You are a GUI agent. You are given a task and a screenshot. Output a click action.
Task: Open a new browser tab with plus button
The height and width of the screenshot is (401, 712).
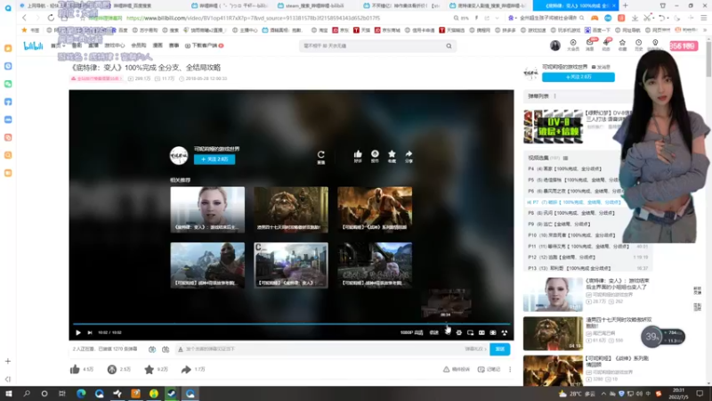pos(626,5)
